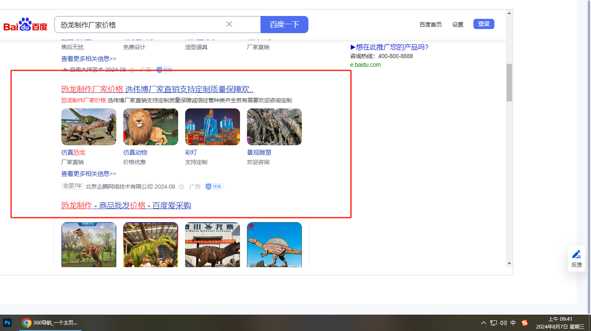
Task: Open the 恐龙制作 - 商品批发价格 - 百度爱采购 link
Action: tap(126, 205)
